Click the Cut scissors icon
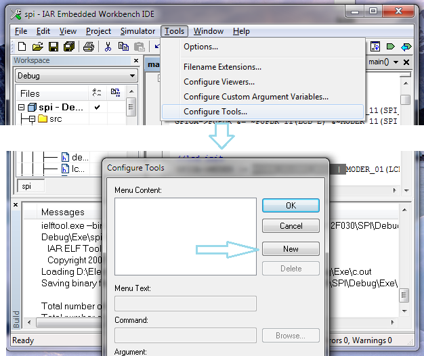The width and height of the screenshot is (424, 356). 108,47
